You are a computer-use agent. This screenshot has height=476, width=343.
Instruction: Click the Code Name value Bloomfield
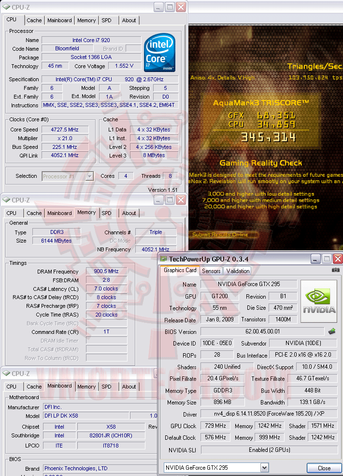[67, 49]
